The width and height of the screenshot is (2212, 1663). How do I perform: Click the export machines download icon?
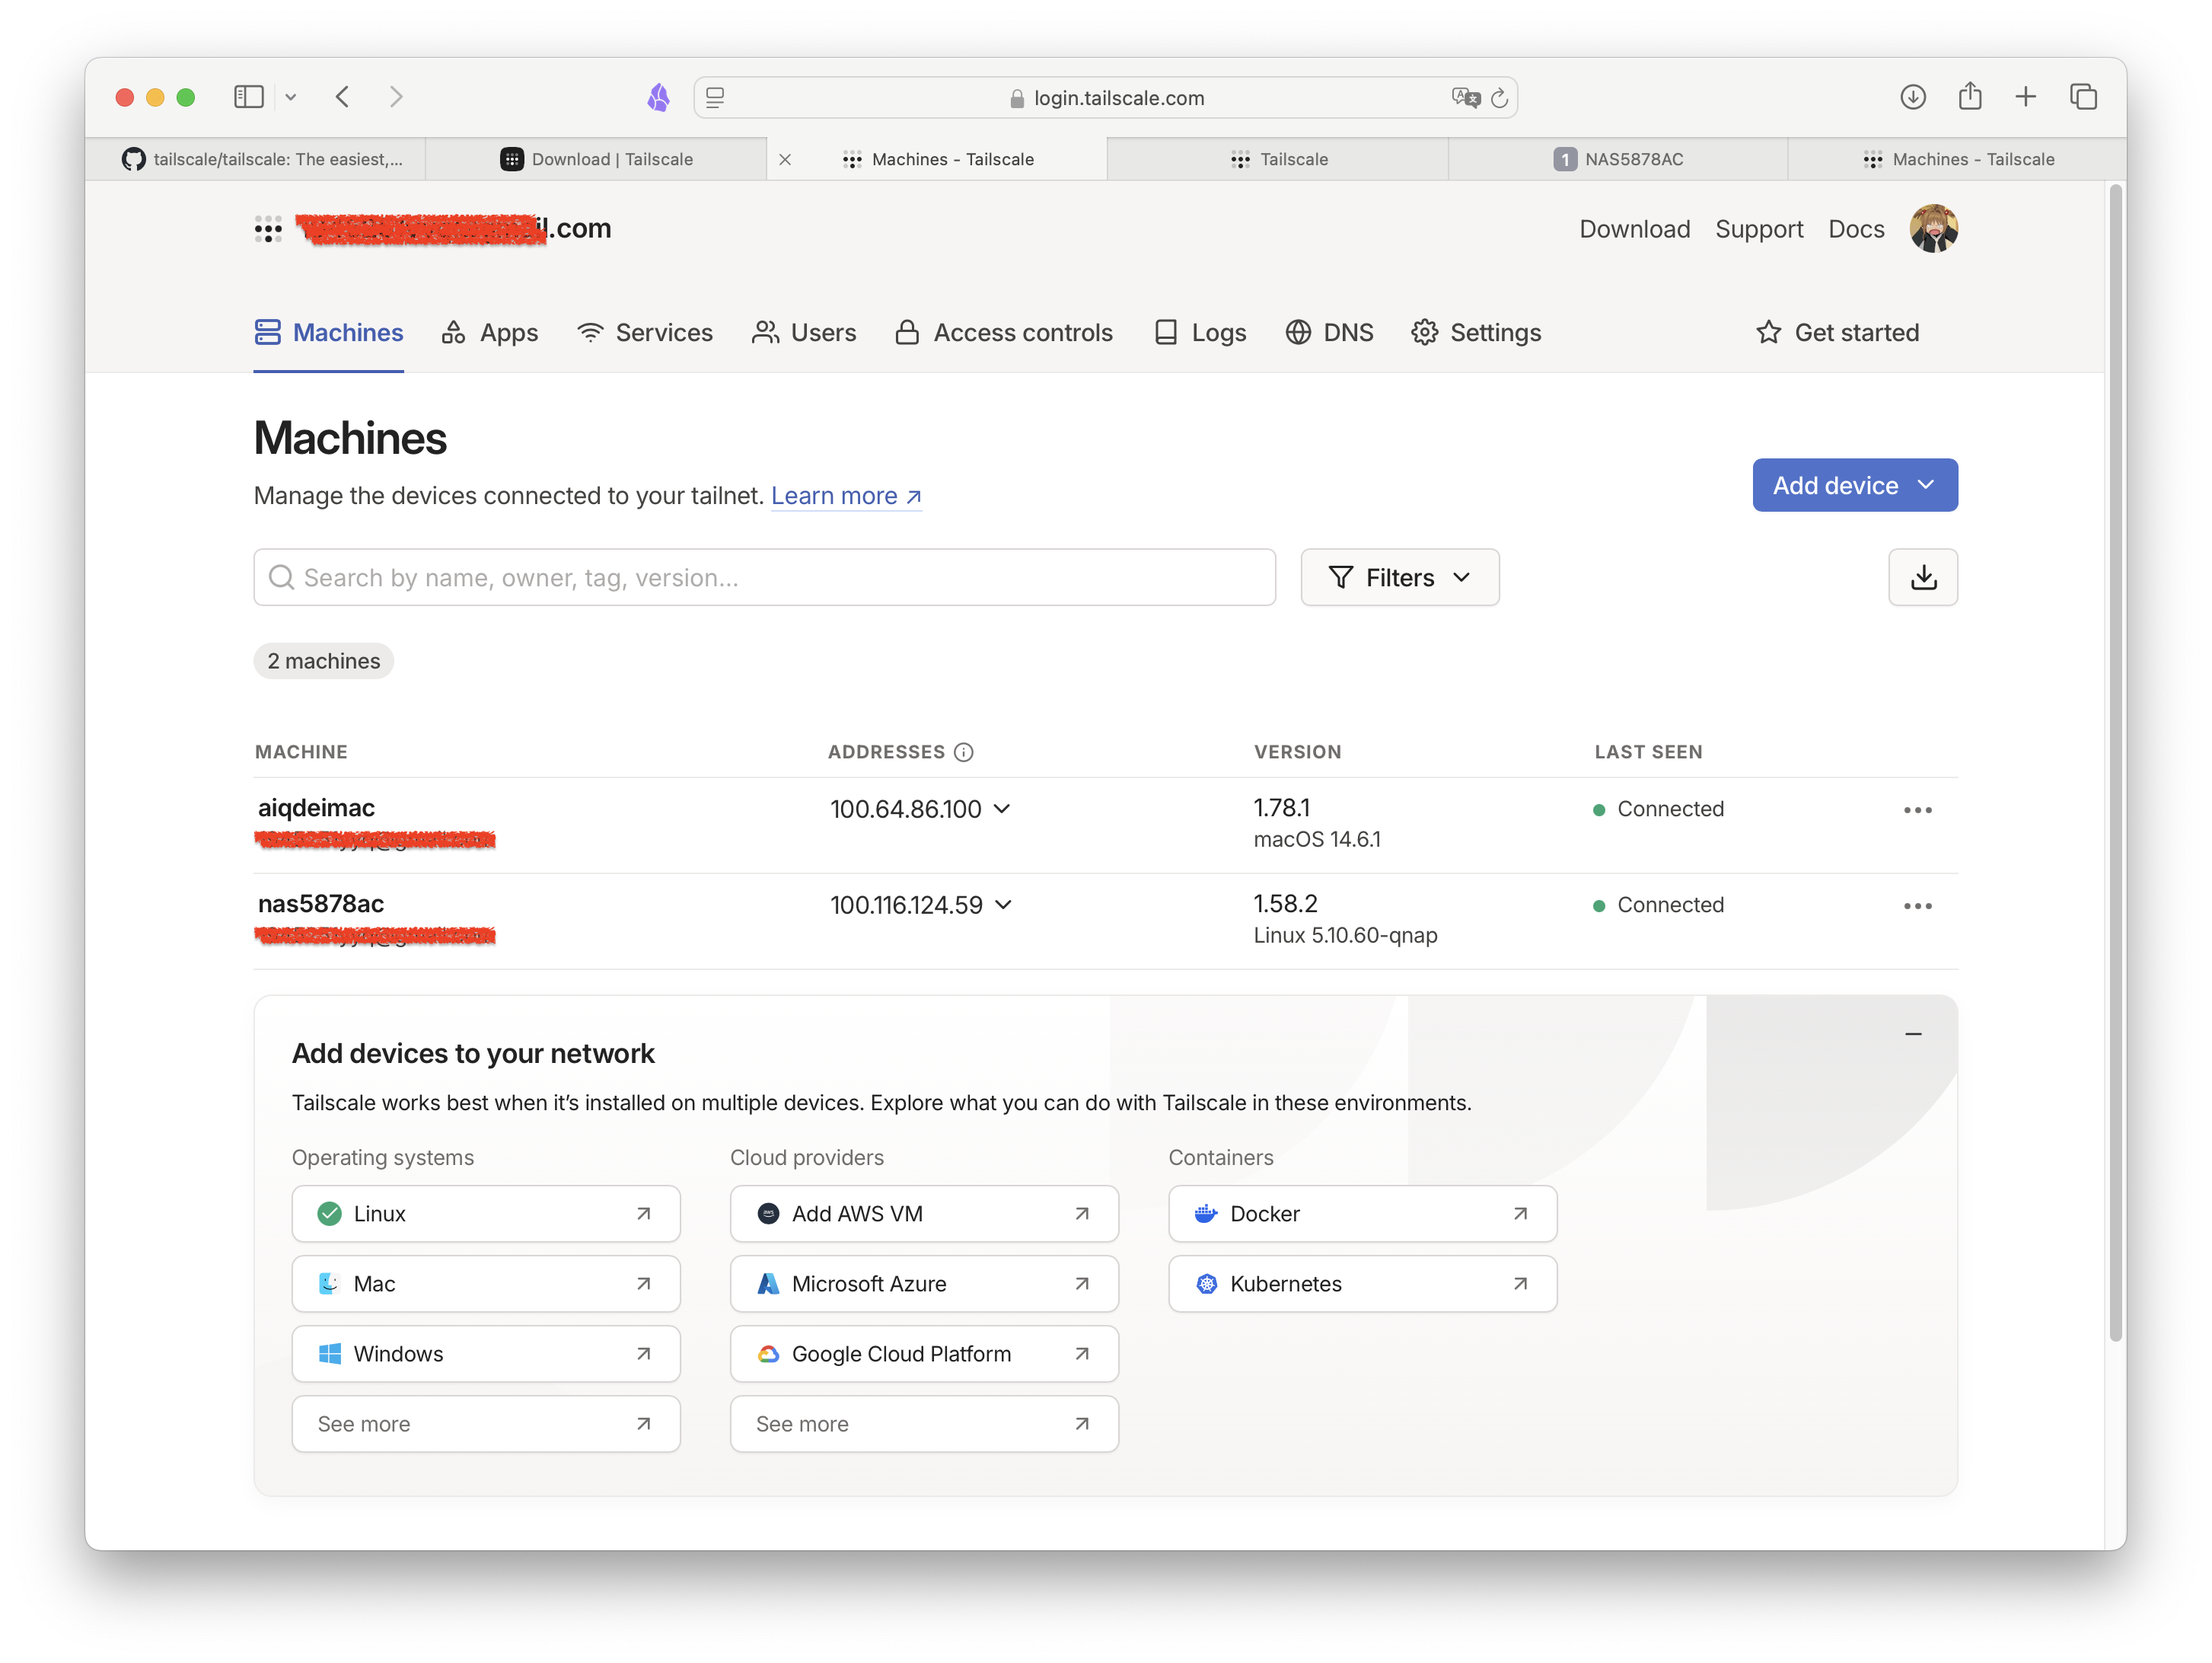(1922, 577)
